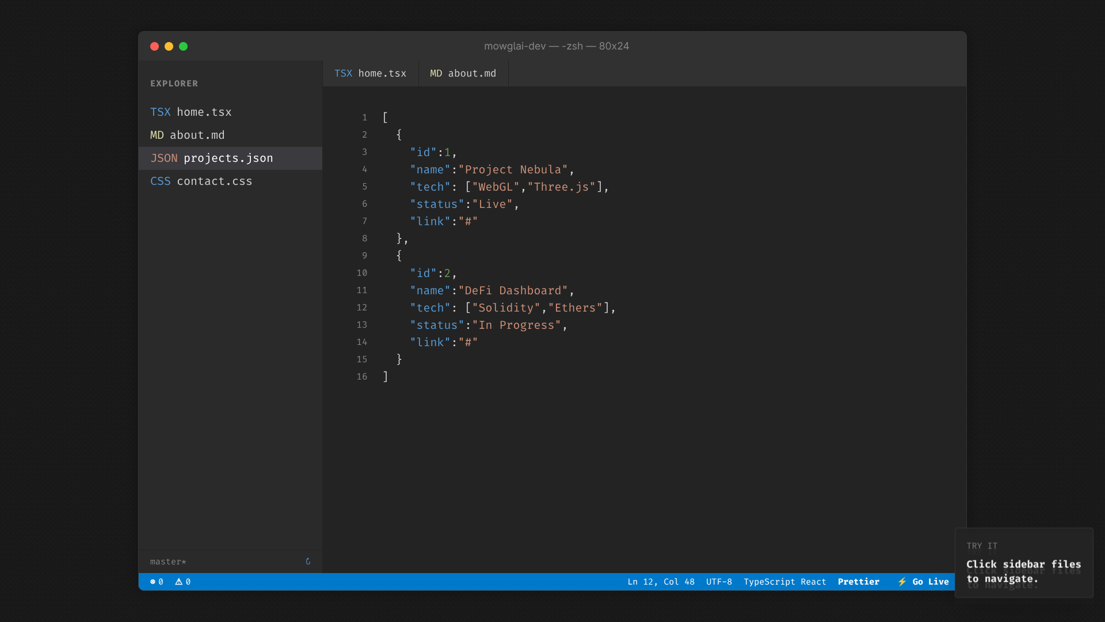Image resolution: width=1105 pixels, height=622 pixels.
Task: Click the TSX file-type icon beside home.tsx
Action: [161, 112]
